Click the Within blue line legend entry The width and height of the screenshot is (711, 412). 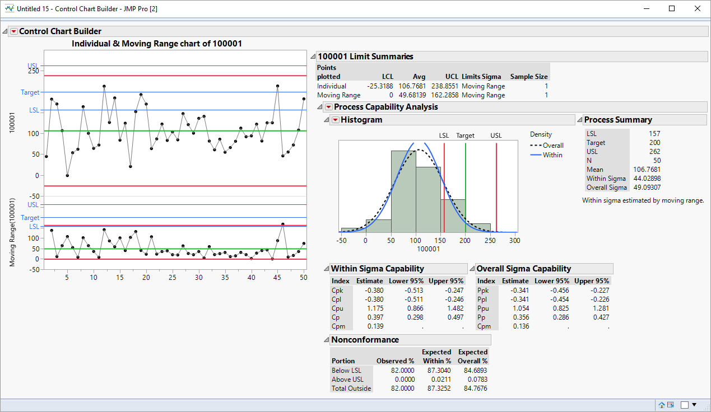[x=546, y=155]
